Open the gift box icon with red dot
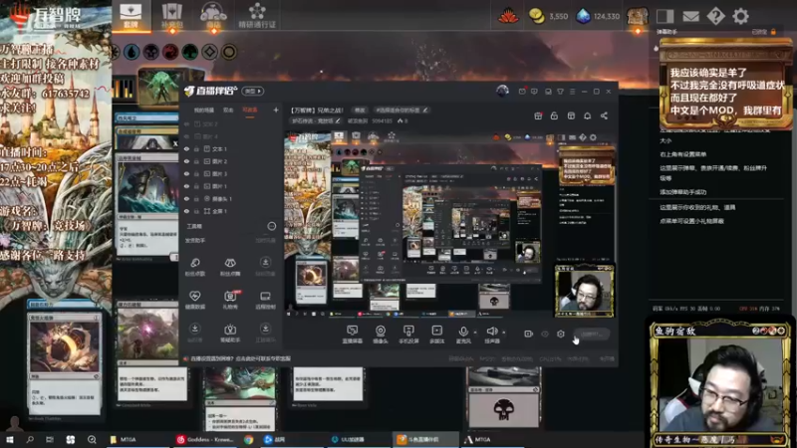Screen dimensions: 797x448 tap(538, 115)
